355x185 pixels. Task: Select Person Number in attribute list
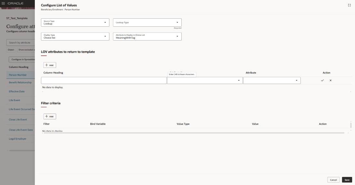pyautogui.click(x=18, y=75)
